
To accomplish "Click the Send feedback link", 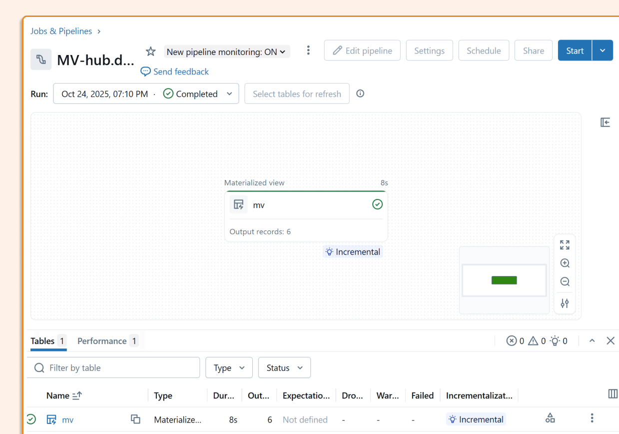I will (180, 71).
